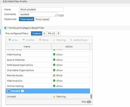Select the Remote Access category row
This screenshot has height=107, width=130.
tap(48, 75)
